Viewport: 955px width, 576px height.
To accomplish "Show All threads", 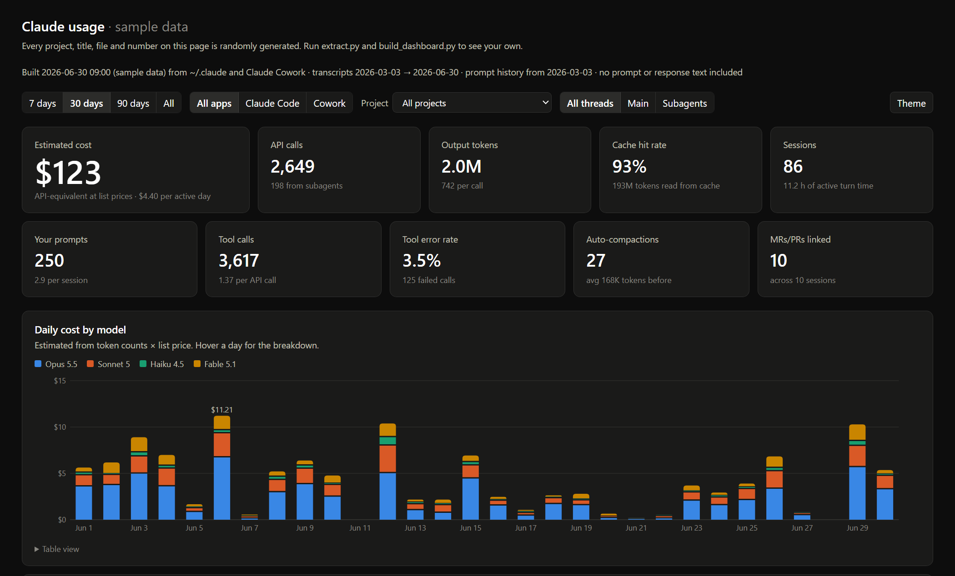I will point(590,103).
